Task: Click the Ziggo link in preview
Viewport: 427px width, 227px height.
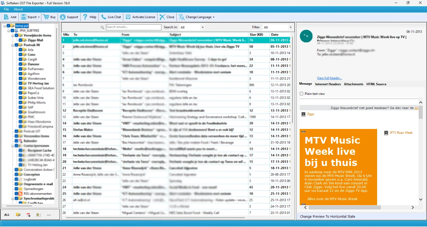Action: point(311,114)
